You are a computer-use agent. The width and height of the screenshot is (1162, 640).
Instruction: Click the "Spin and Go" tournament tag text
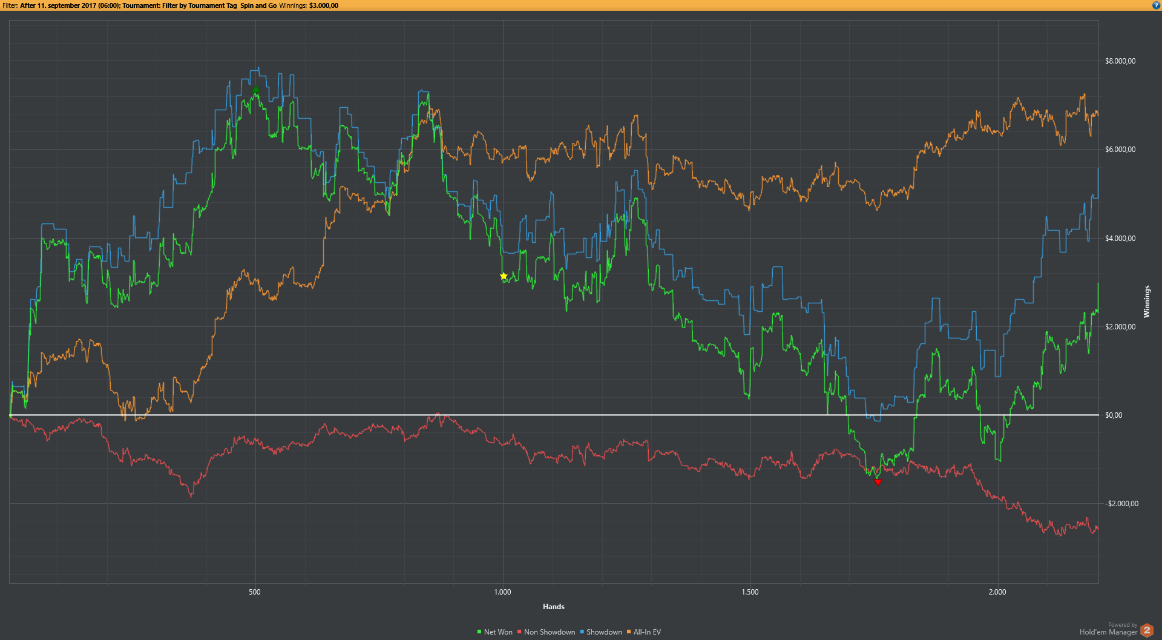pos(258,5)
